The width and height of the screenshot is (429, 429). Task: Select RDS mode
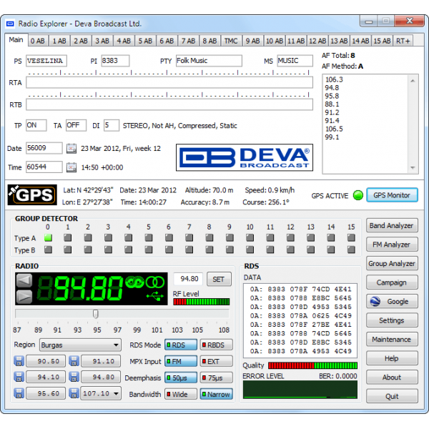click(181, 345)
